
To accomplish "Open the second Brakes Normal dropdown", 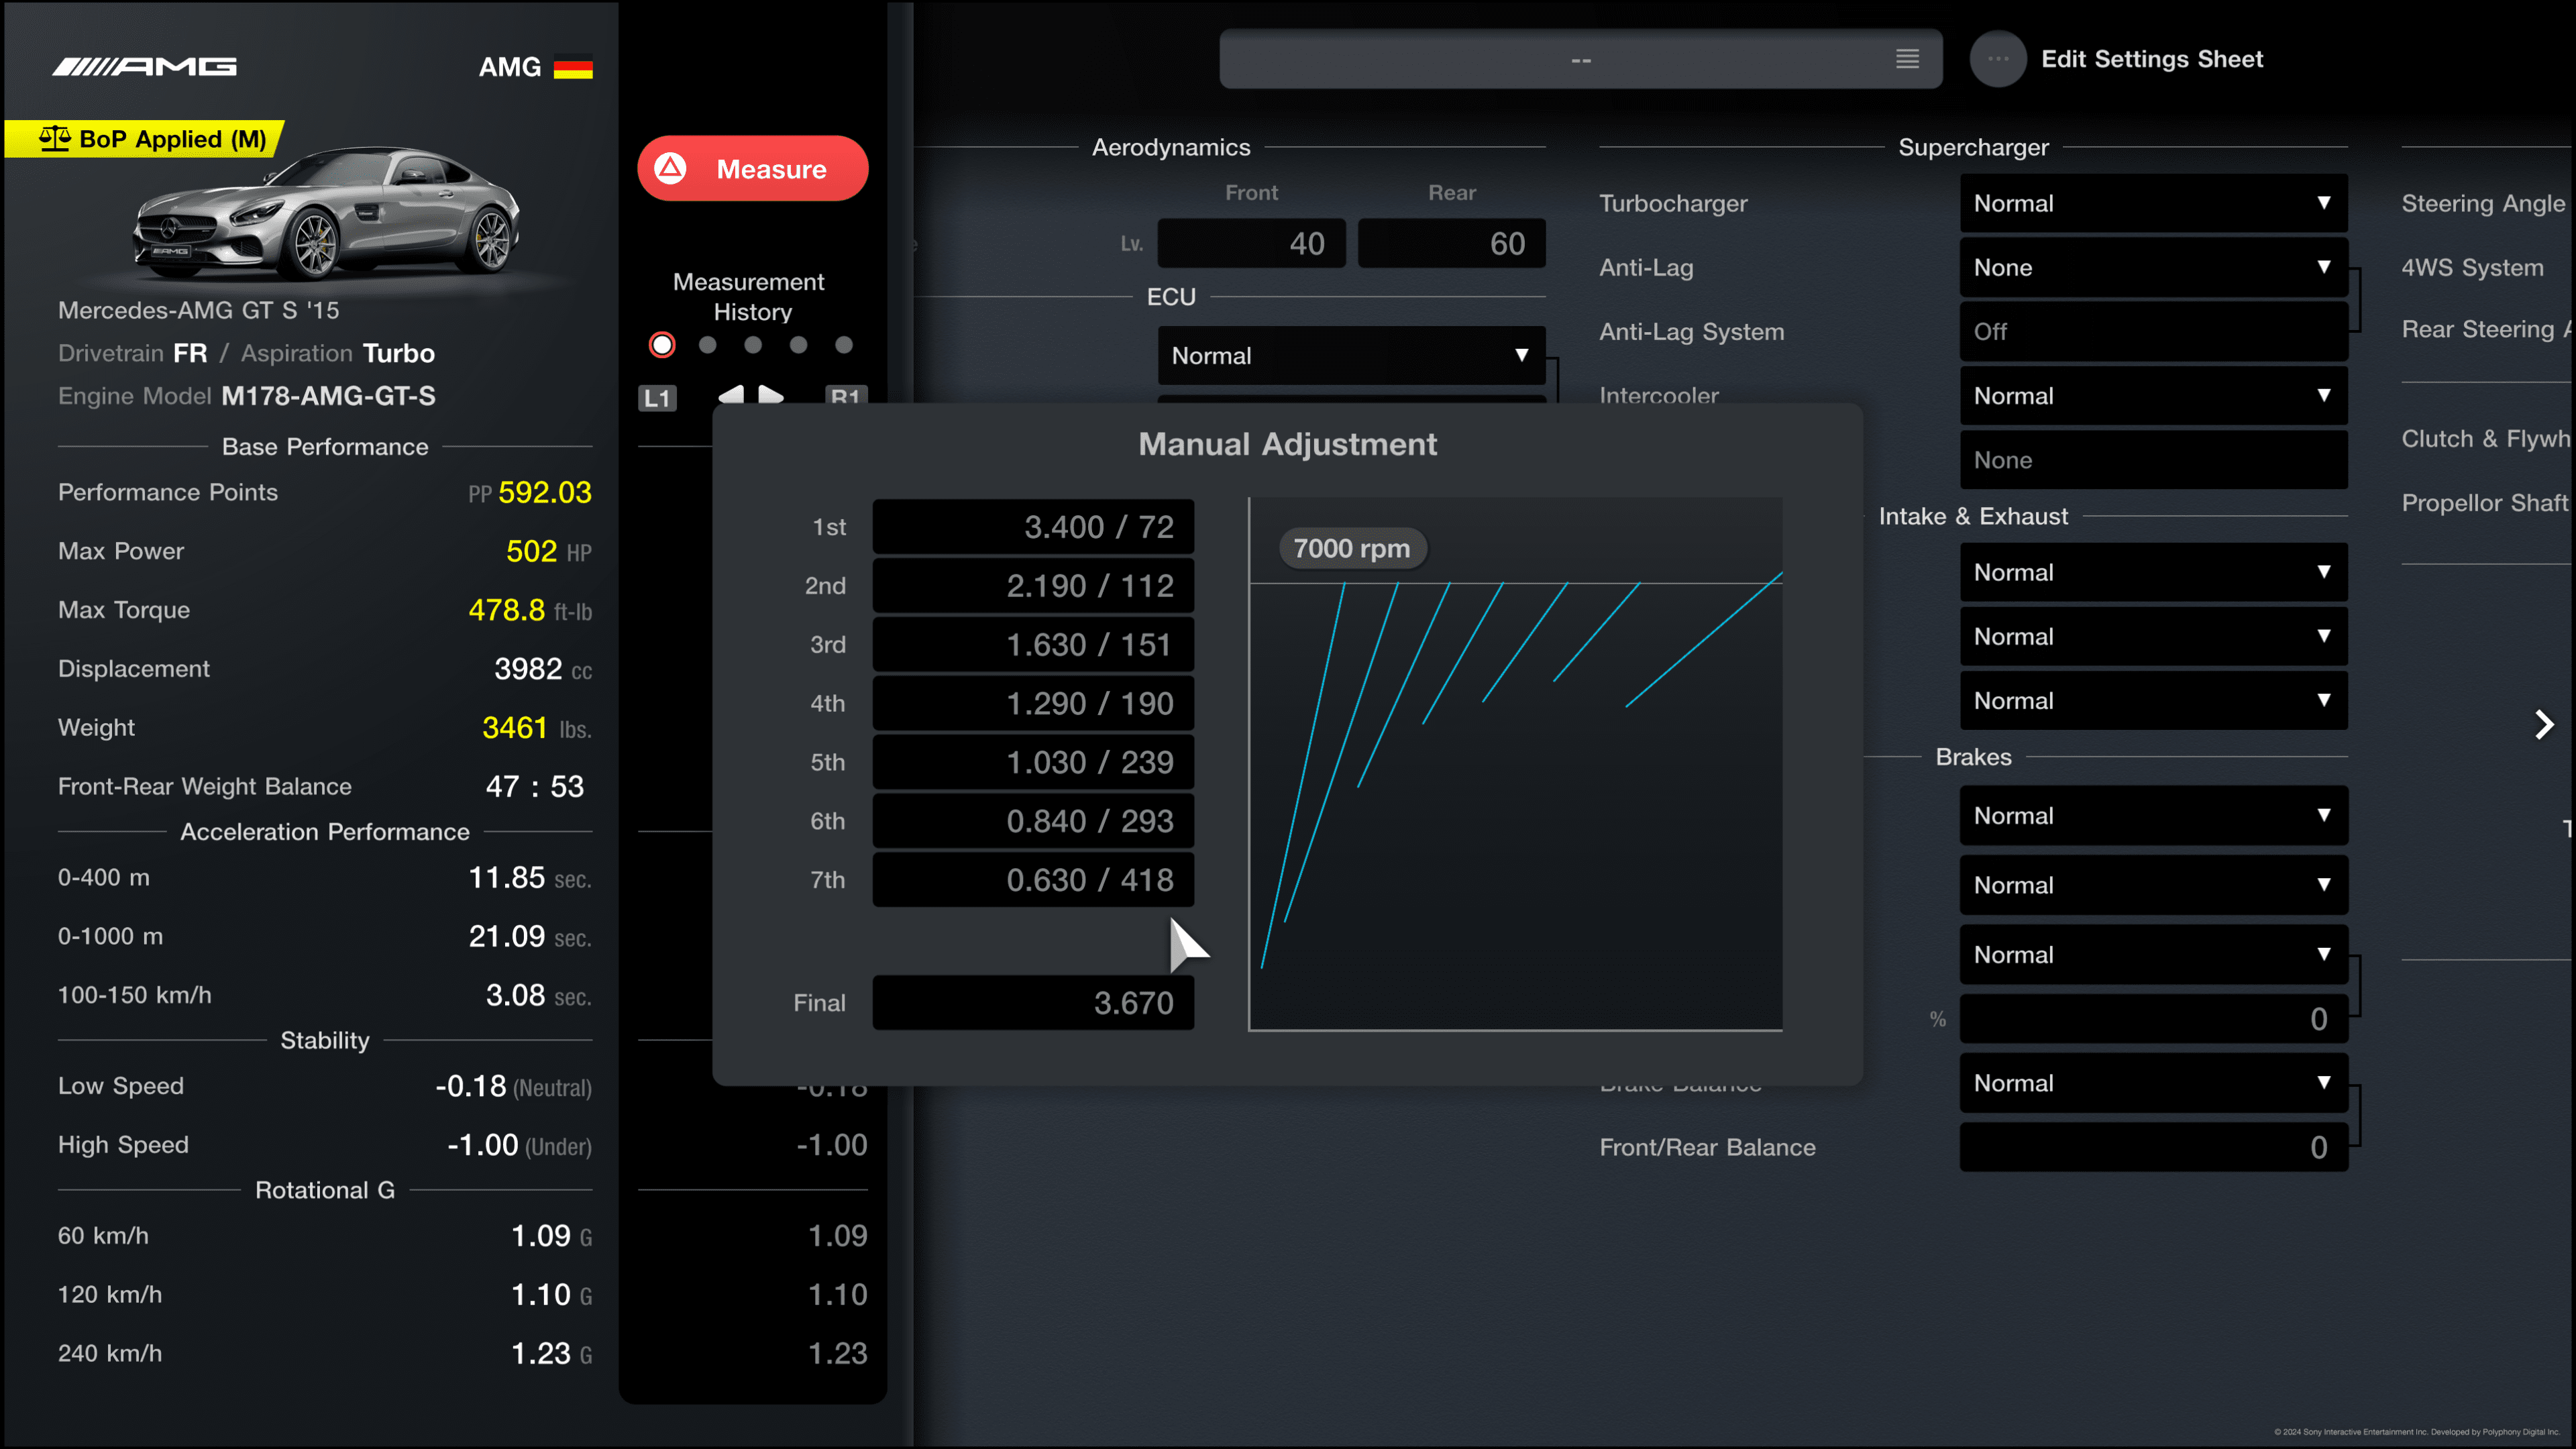I will [2153, 885].
